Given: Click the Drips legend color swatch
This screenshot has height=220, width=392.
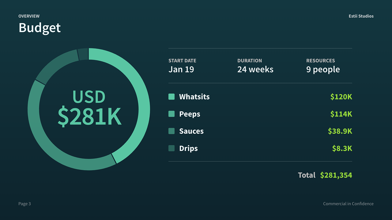Looking at the screenshot, I should [171, 148].
